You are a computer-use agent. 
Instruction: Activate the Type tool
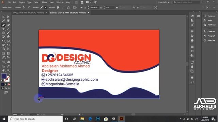pyautogui.click(x=3, y=29)
